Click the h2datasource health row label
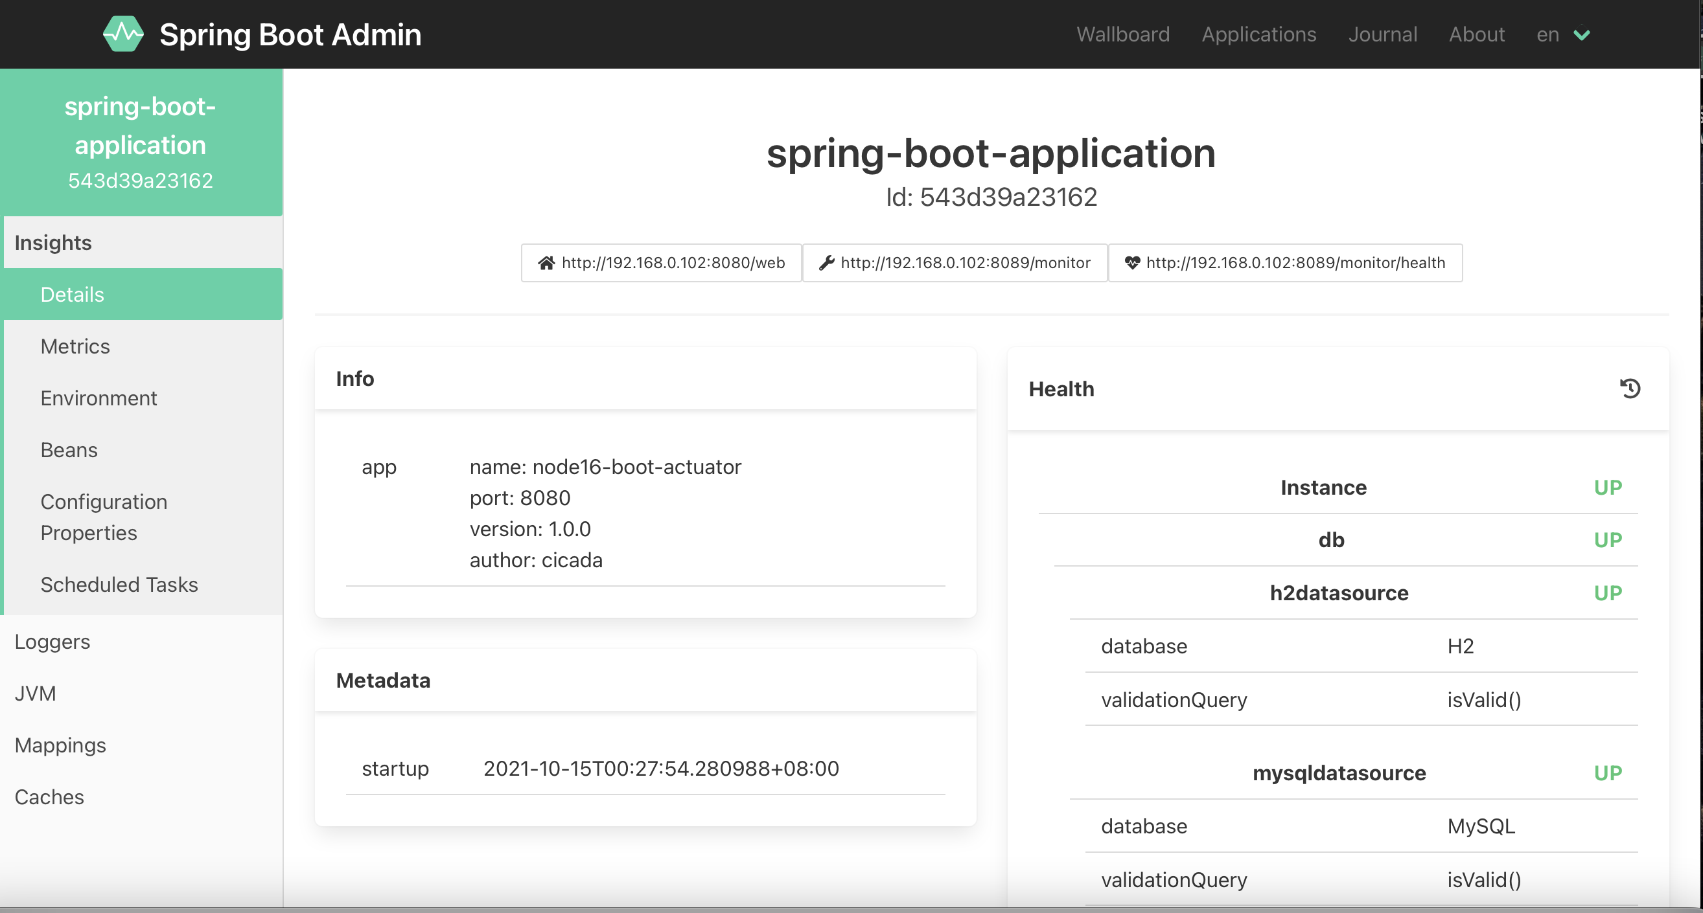Viewport: 1703px width, 913px height. point(1339,593)
